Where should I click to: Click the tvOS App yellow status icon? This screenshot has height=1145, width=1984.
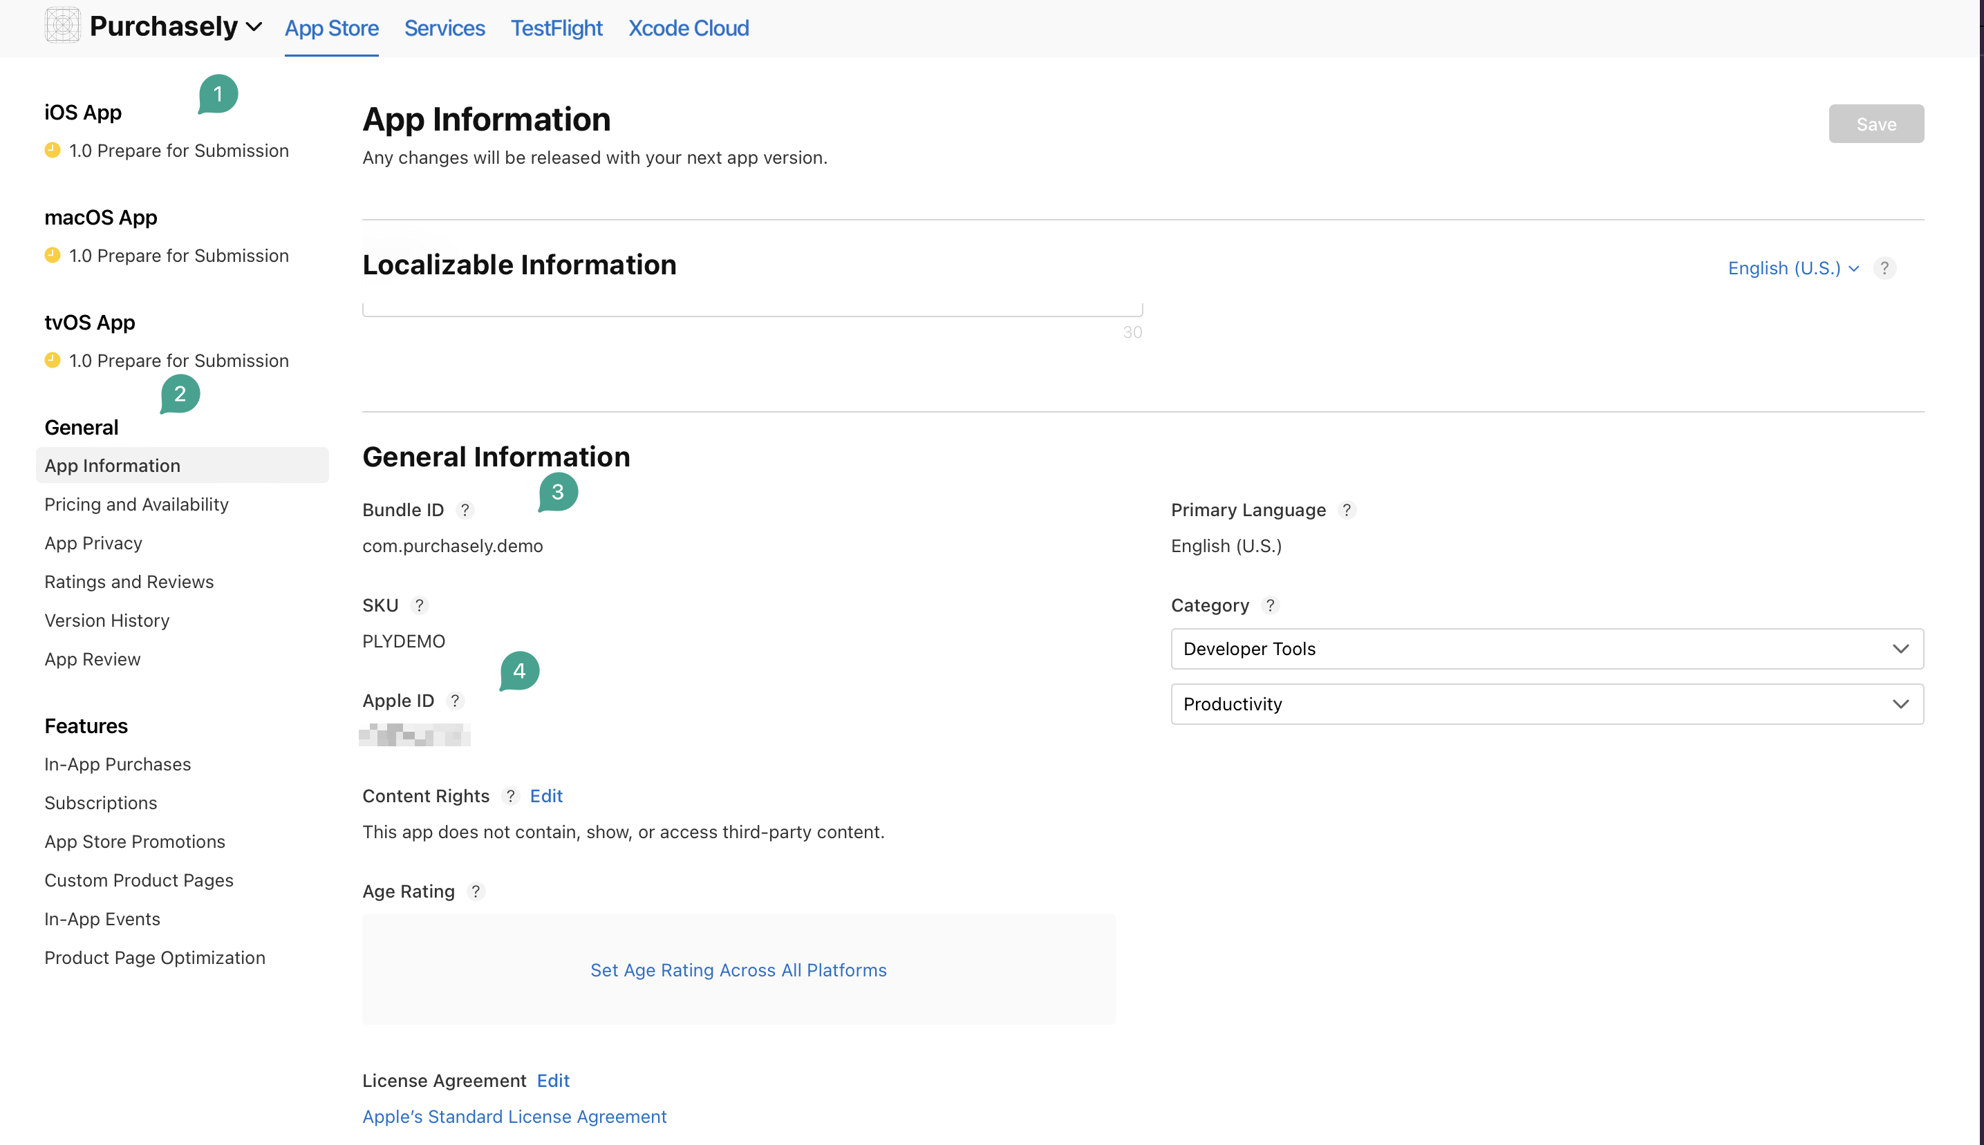click(x=53, y=360)
